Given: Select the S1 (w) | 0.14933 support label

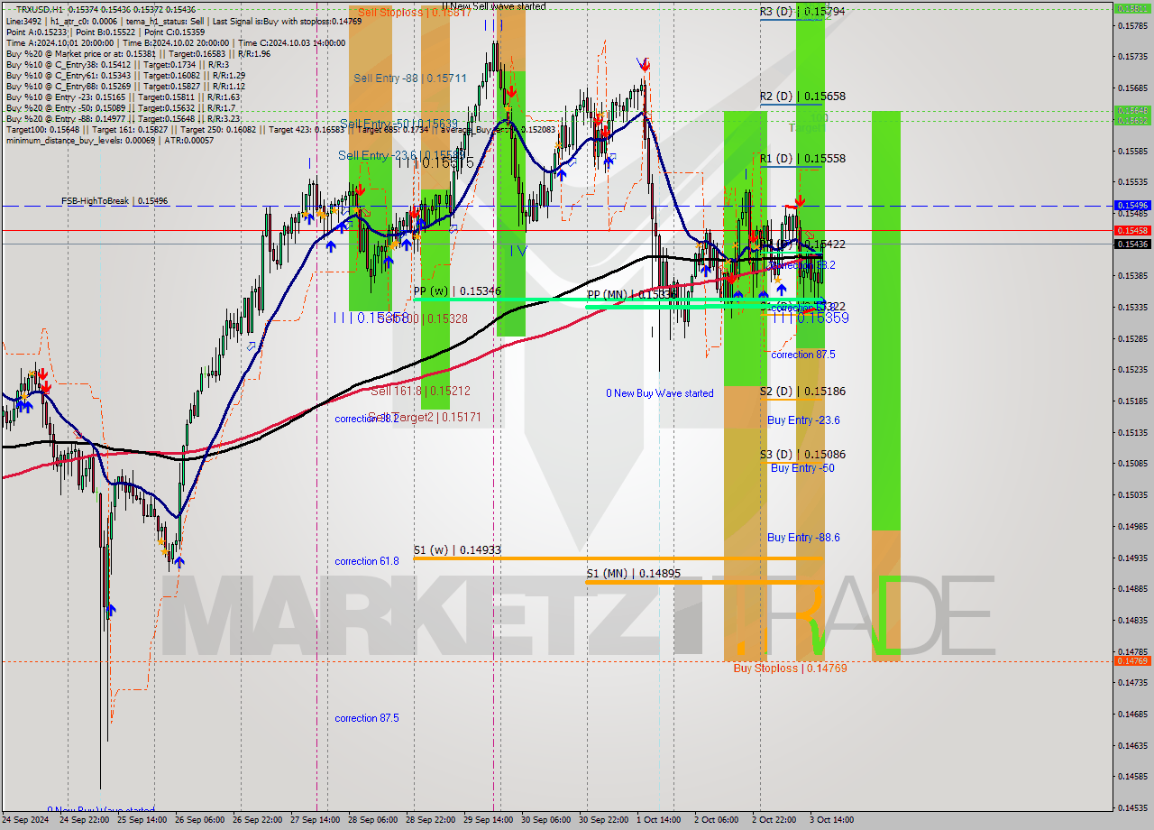Looking at the screenshot, I should coord(457,550).
